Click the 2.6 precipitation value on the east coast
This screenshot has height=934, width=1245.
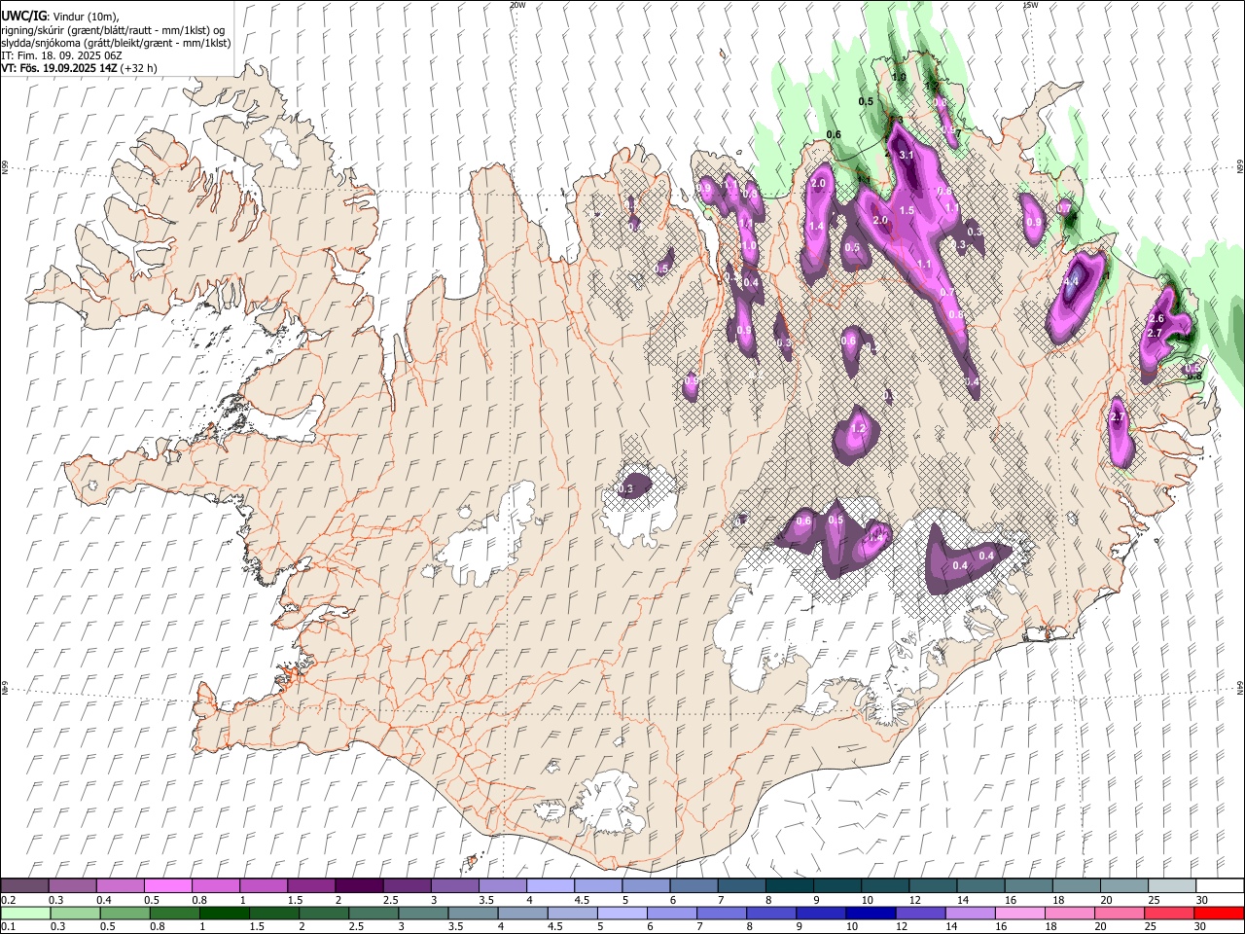(1156, 319)
